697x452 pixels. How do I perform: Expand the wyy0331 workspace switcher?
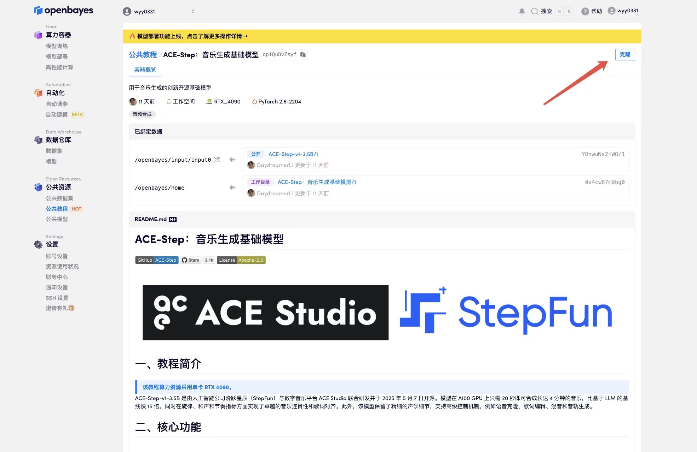coord(193,11)
